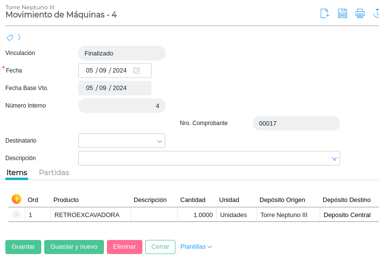Viewport: 379px width, 256px height.
Task: Click the undo/restore icon at far right
Action: [x=377, y=14]
